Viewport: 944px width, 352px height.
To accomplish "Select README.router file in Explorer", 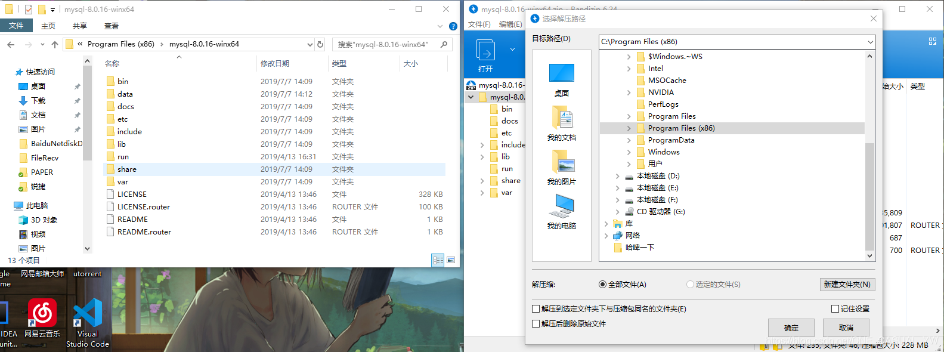I will 144,231.
